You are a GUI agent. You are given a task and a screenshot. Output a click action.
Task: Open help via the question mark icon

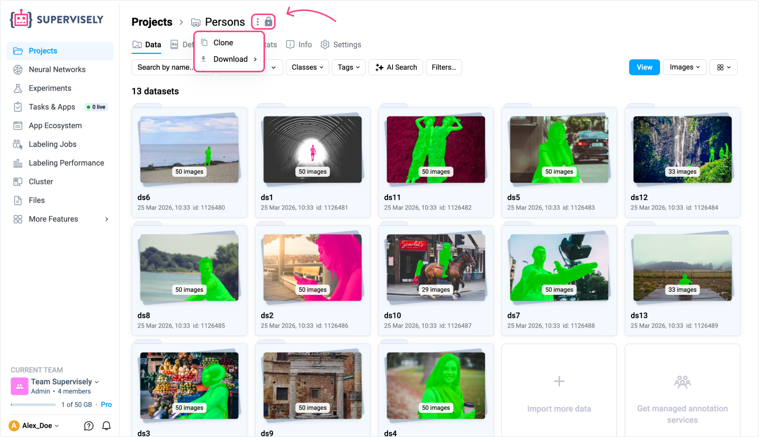click(88, 425)
